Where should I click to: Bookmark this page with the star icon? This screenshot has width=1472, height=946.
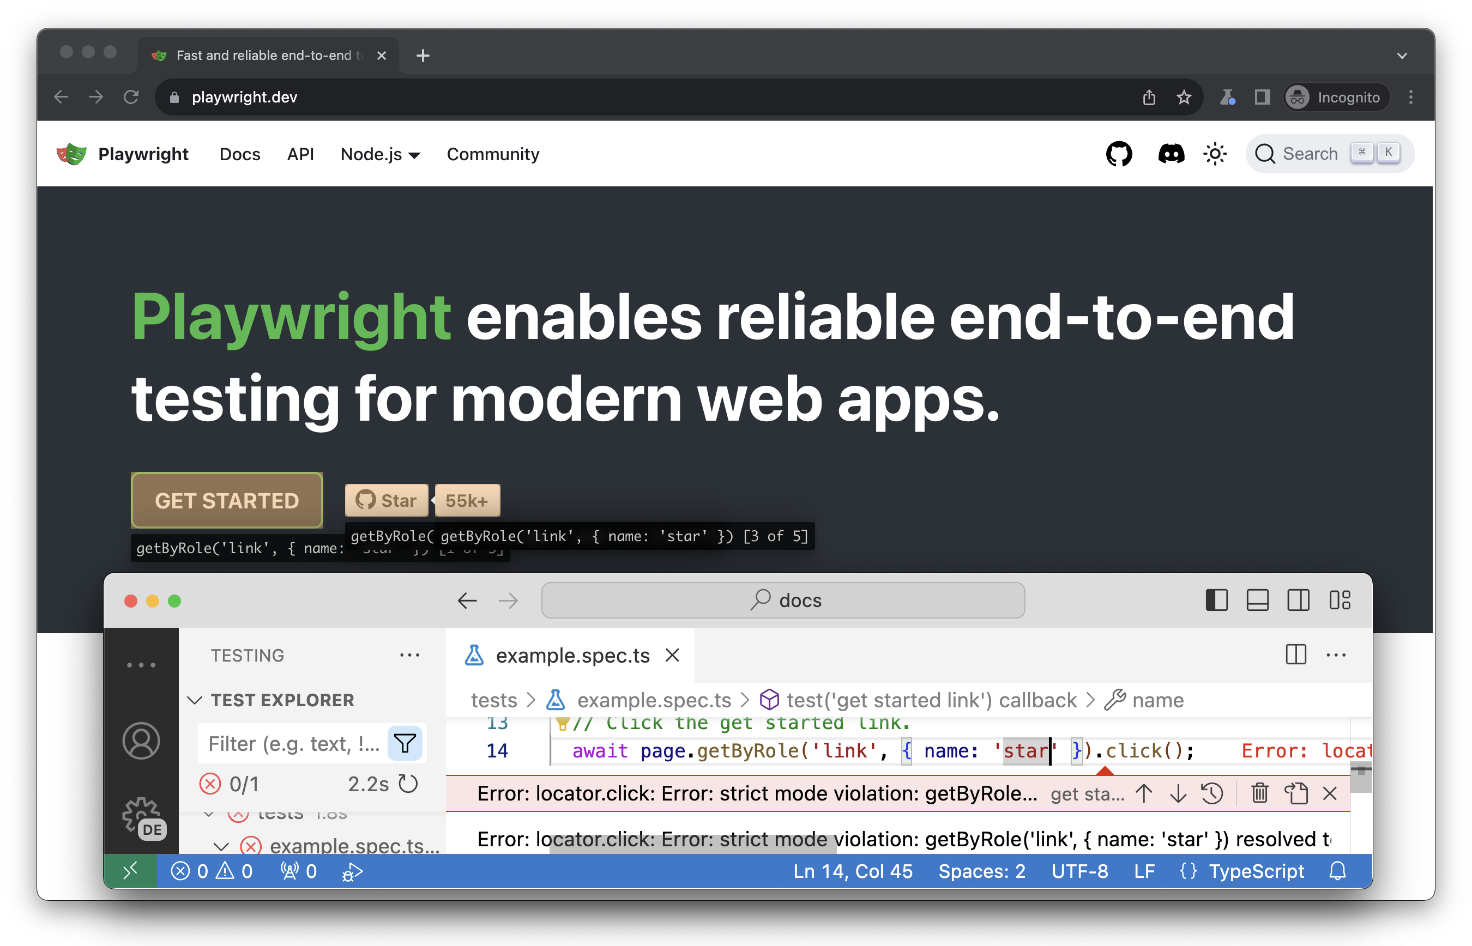[1183, 97]
